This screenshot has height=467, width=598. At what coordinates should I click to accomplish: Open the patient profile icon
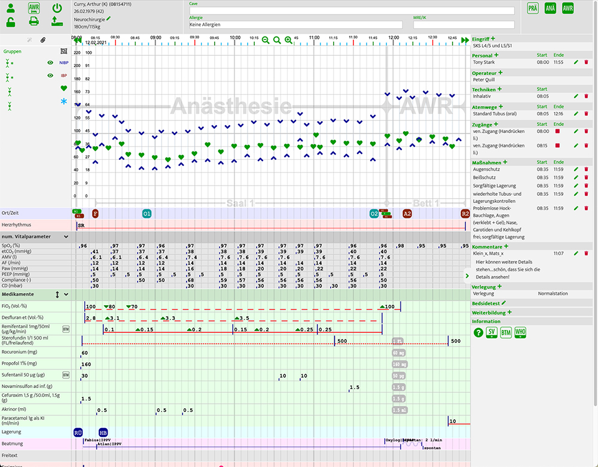[11, 8]
